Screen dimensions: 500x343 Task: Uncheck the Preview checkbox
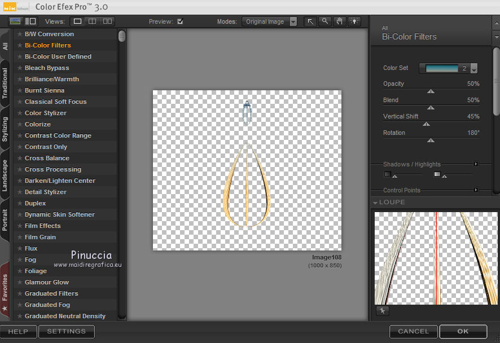(x=180, y=21)
